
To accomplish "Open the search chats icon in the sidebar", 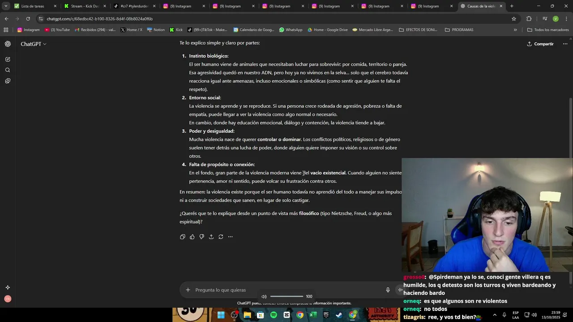I will pyautogui.click(x=8, y=70).
